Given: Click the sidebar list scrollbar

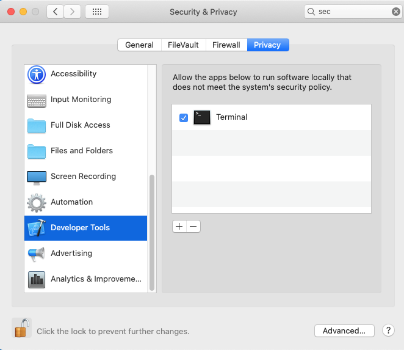Looking at the screenshot, I should [152, 233].
